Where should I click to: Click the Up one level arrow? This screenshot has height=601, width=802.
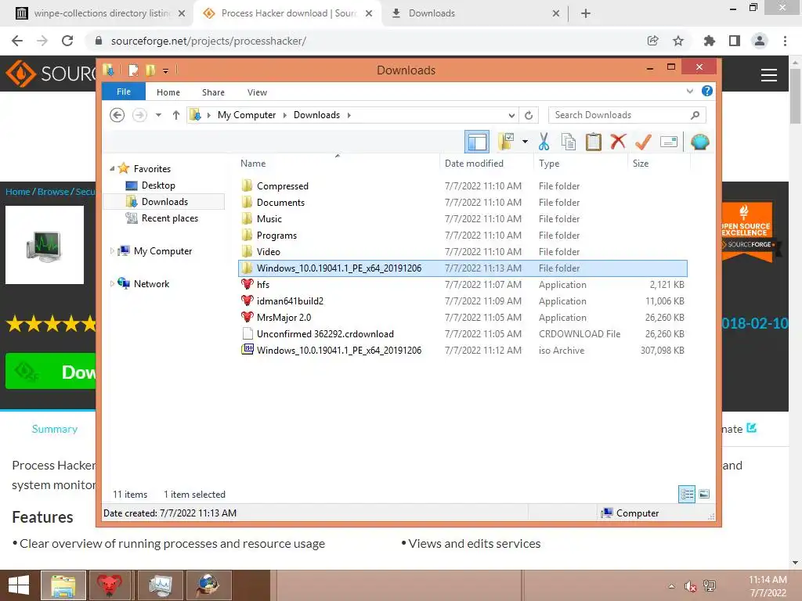176,115
